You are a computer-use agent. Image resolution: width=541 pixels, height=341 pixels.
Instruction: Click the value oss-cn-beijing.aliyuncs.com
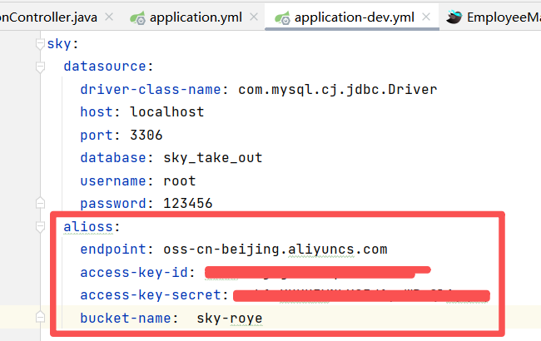[x=275, y=249]
